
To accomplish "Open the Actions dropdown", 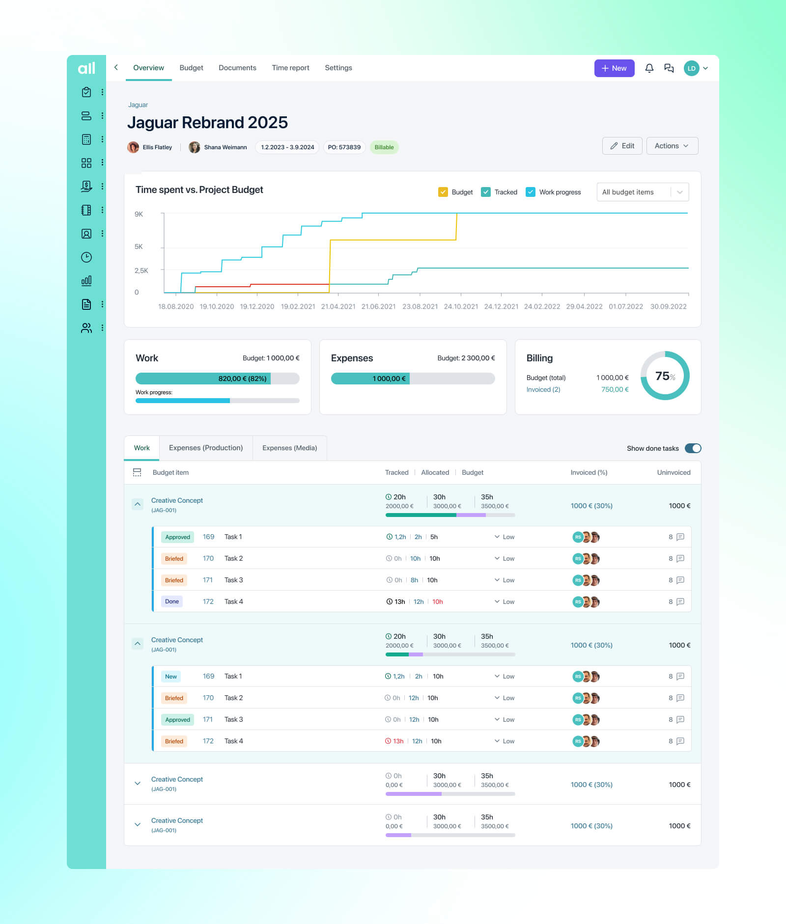I will [x=672, y=146].
